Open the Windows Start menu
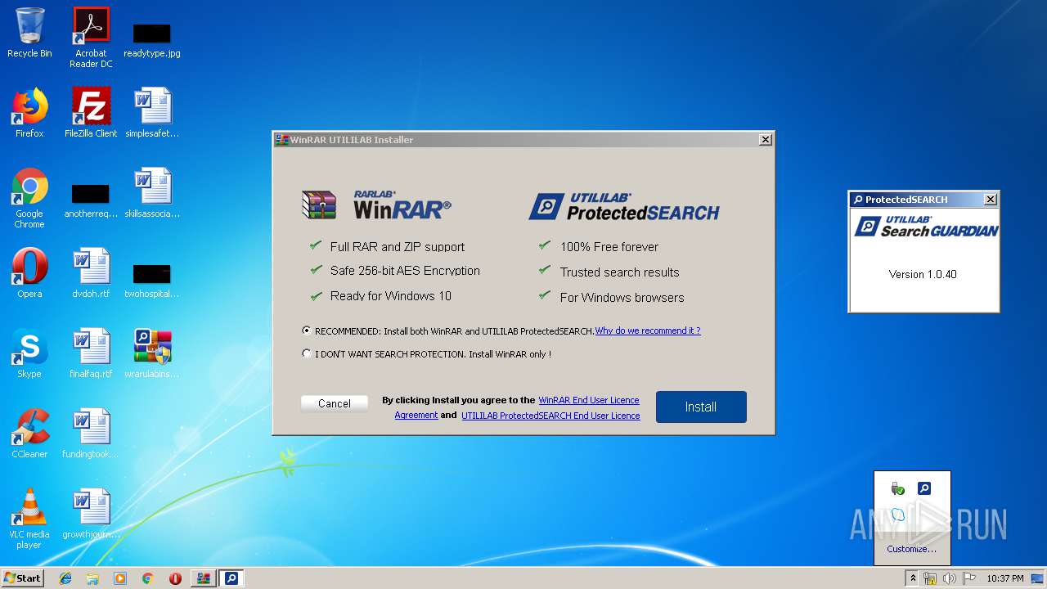Viewport: 1047px width, 589px height. coord(23,578)
